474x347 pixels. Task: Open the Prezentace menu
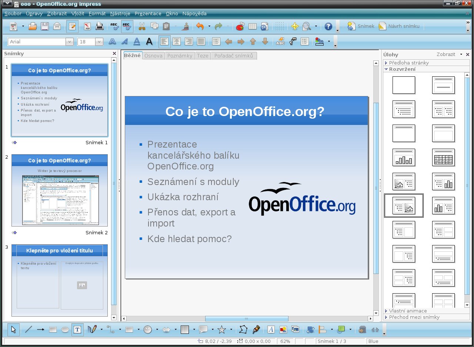pos(148,13)
